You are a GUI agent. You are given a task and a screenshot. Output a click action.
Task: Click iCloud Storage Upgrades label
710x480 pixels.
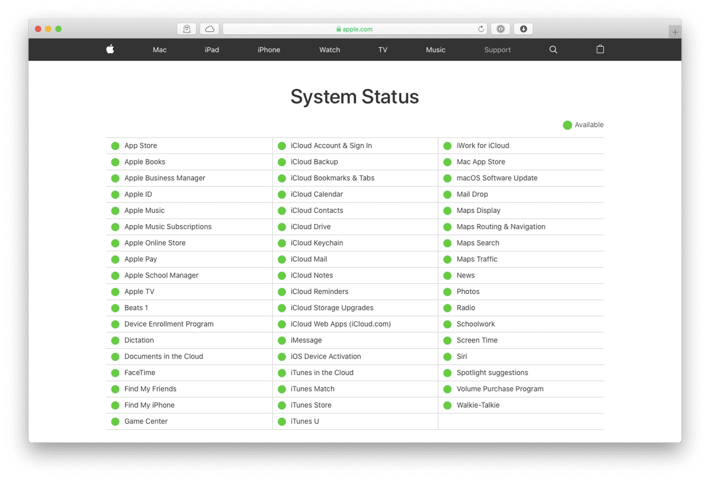tap(332, 308)
